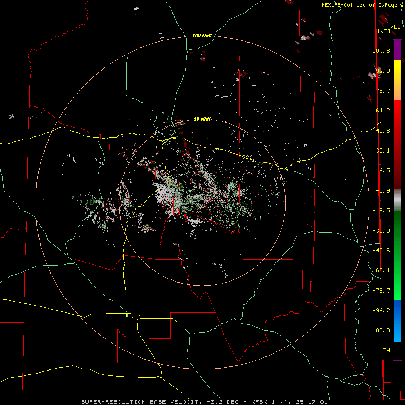Select the -63.1 value on velocity scale
This screenshot has width=405, height=405.
tap(381, 270)
